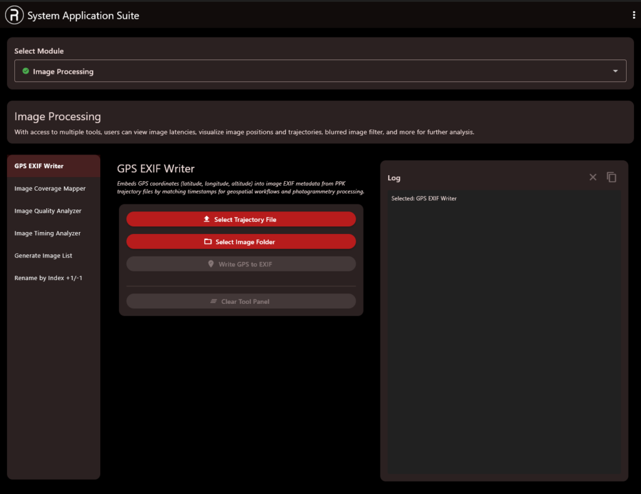
Task: Copy log contents using the copy icon
Action: point(612,178)
